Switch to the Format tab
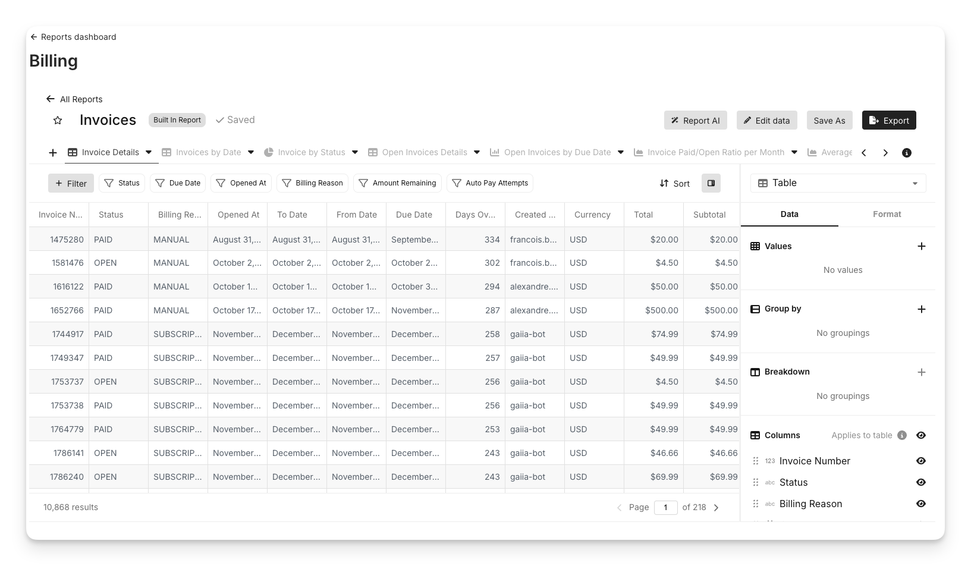The width and height of the screenshot is (971, 566). click(886, 214)
